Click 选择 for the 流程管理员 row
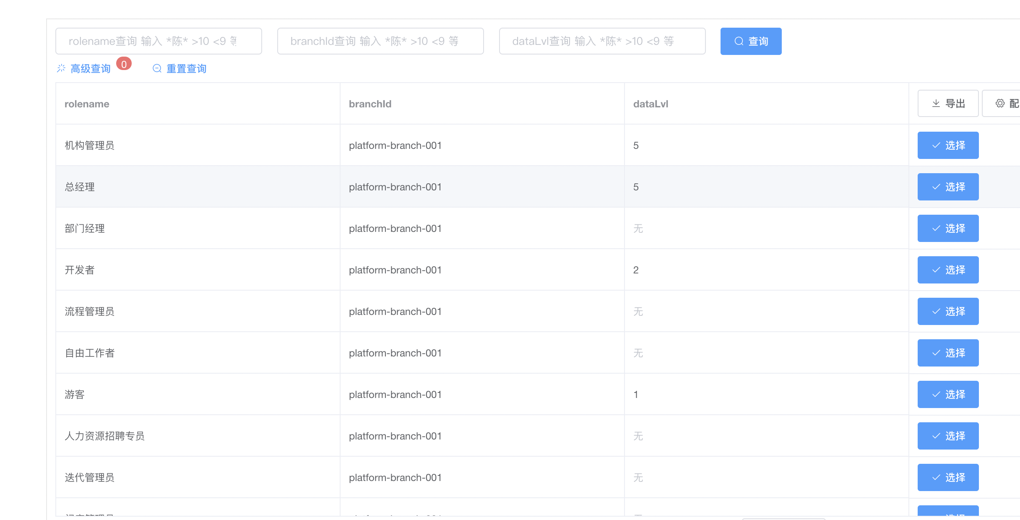Image resolution: width=1020 pixels, height=520 pixels. [948, 311]
